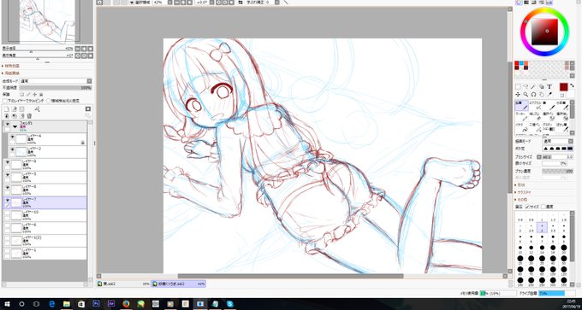
Task: Select the rectangular selection tool
Action: (x=518, y=86)
